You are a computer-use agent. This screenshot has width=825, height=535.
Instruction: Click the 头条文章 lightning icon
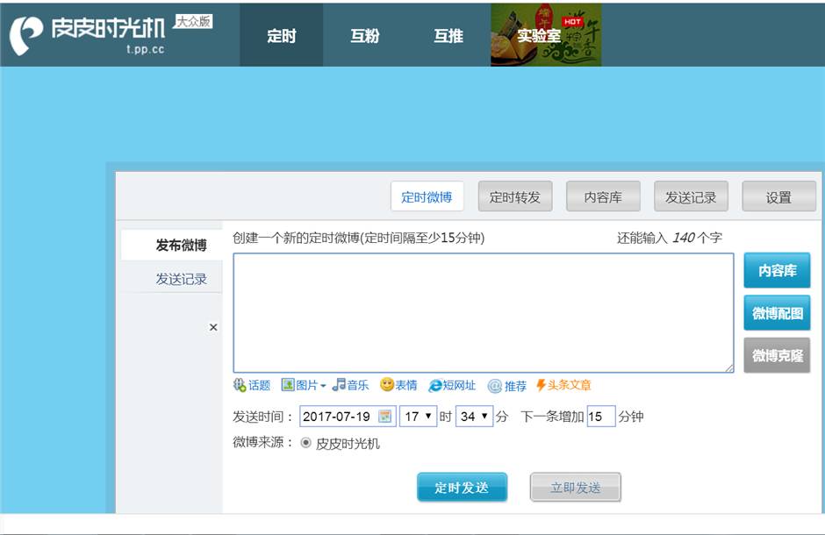pyautogui.click(x=541, y=385)
